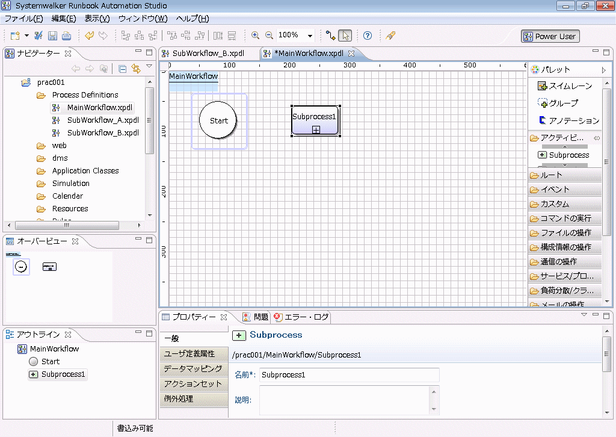Select the アノテーション palette tool
Screen dimensions: 616x437
point(569,120)
